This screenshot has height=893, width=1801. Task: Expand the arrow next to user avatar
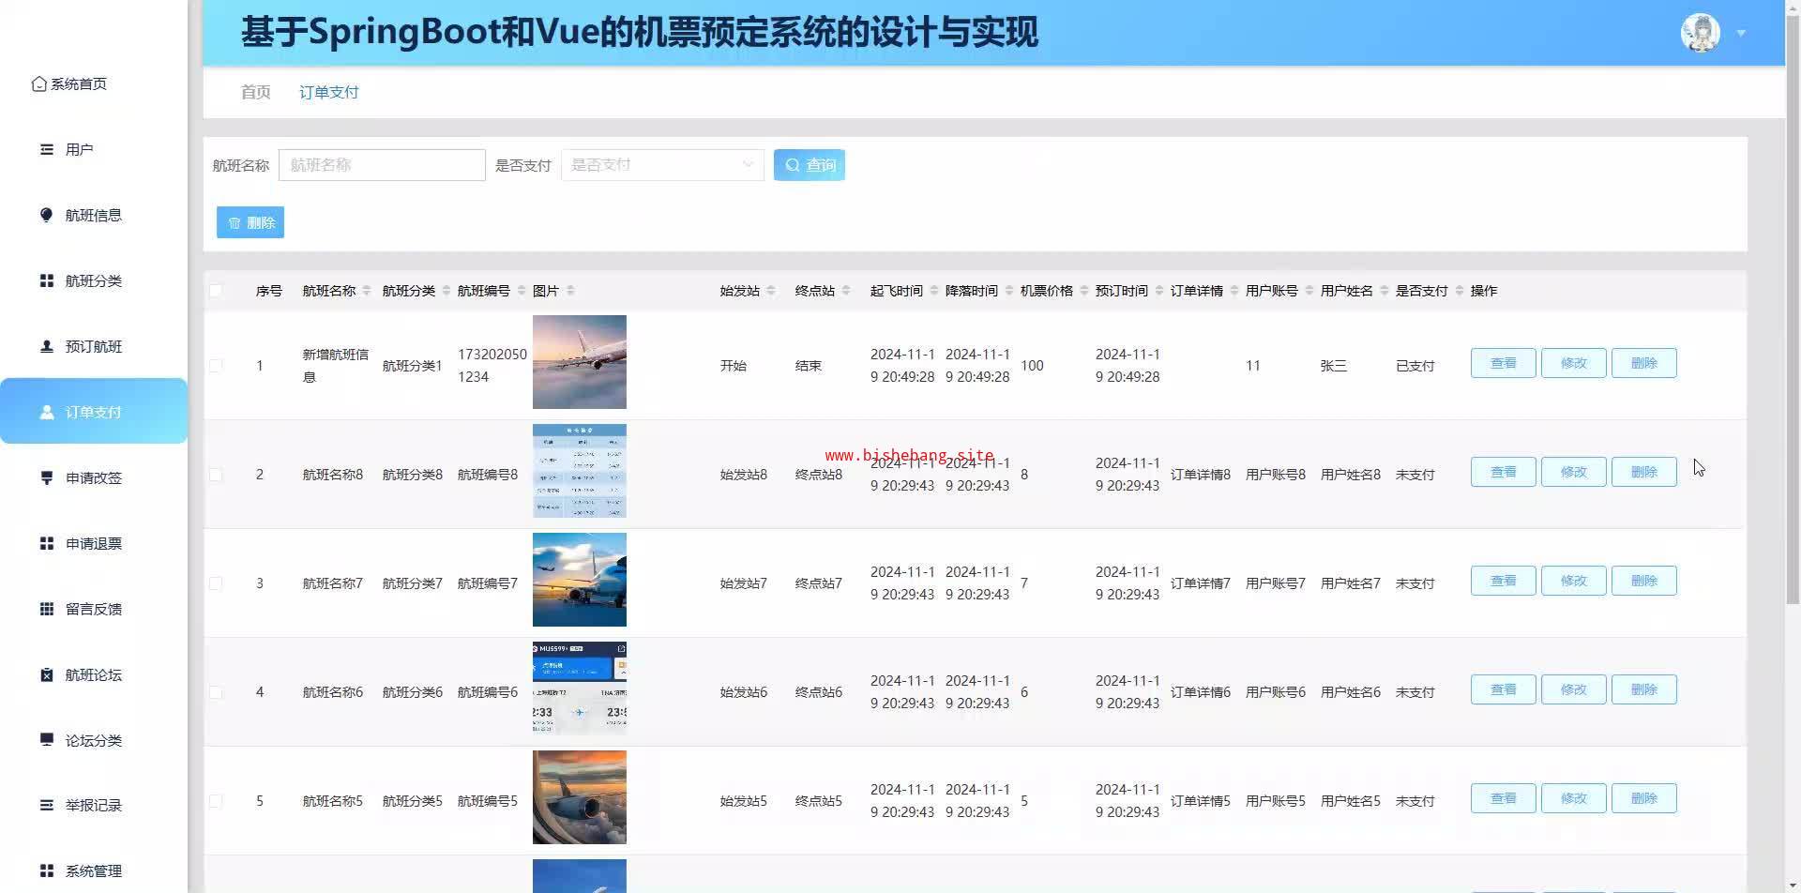(x=1741, y=33)
